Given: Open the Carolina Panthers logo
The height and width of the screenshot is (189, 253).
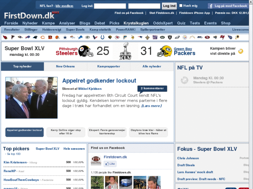Looking at the screenshot, I should click(35, 37).
